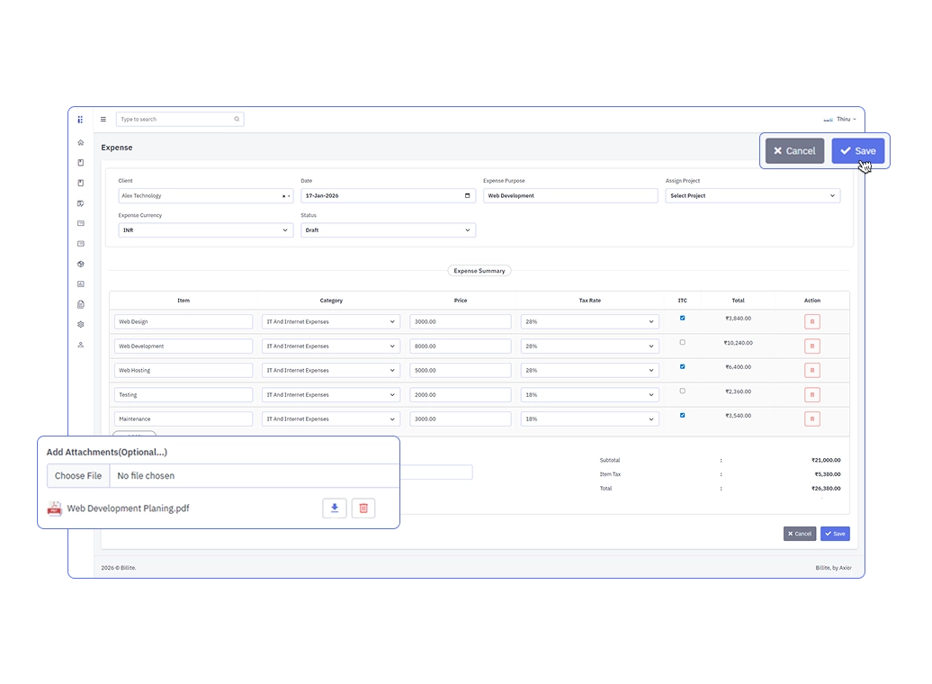Open the chart reports sidebar icon
This screenshot has height=684, width=932.
click(x=81, y=284)
